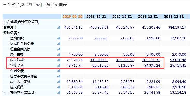
Task: Open 应交税费 value 6,118.18 link
Action: pos(101,87)
